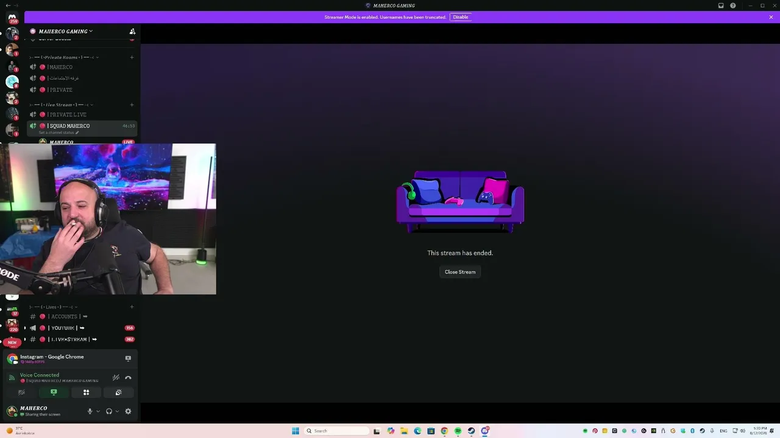Open server with 17 unread badge
Screen dimensions: 780x438
[12, 310]
